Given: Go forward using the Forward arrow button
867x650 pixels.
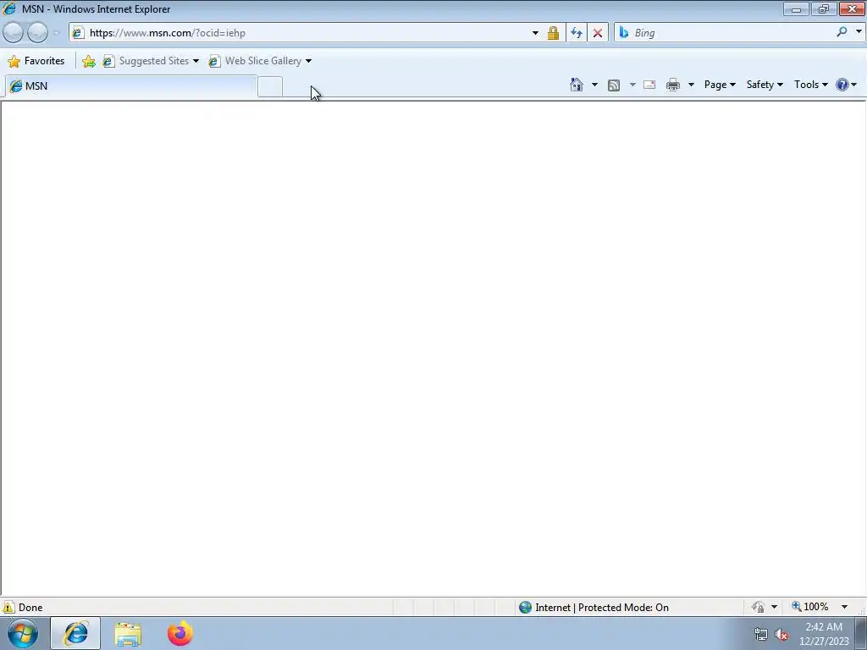Looking at the screenshot, I should point(37,33).
